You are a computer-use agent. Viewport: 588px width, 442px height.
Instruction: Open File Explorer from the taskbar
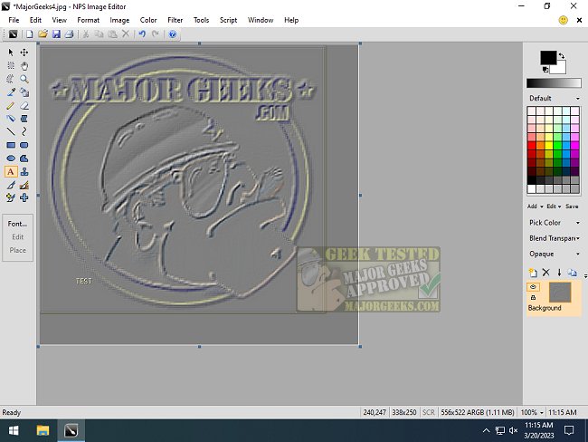click(x=43, y=430)
